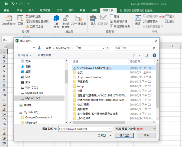Switch to the 插入 ribbon tab
The width and height of the screenshot is (182, 147).
pyautogui.click(x=31, y=10)
